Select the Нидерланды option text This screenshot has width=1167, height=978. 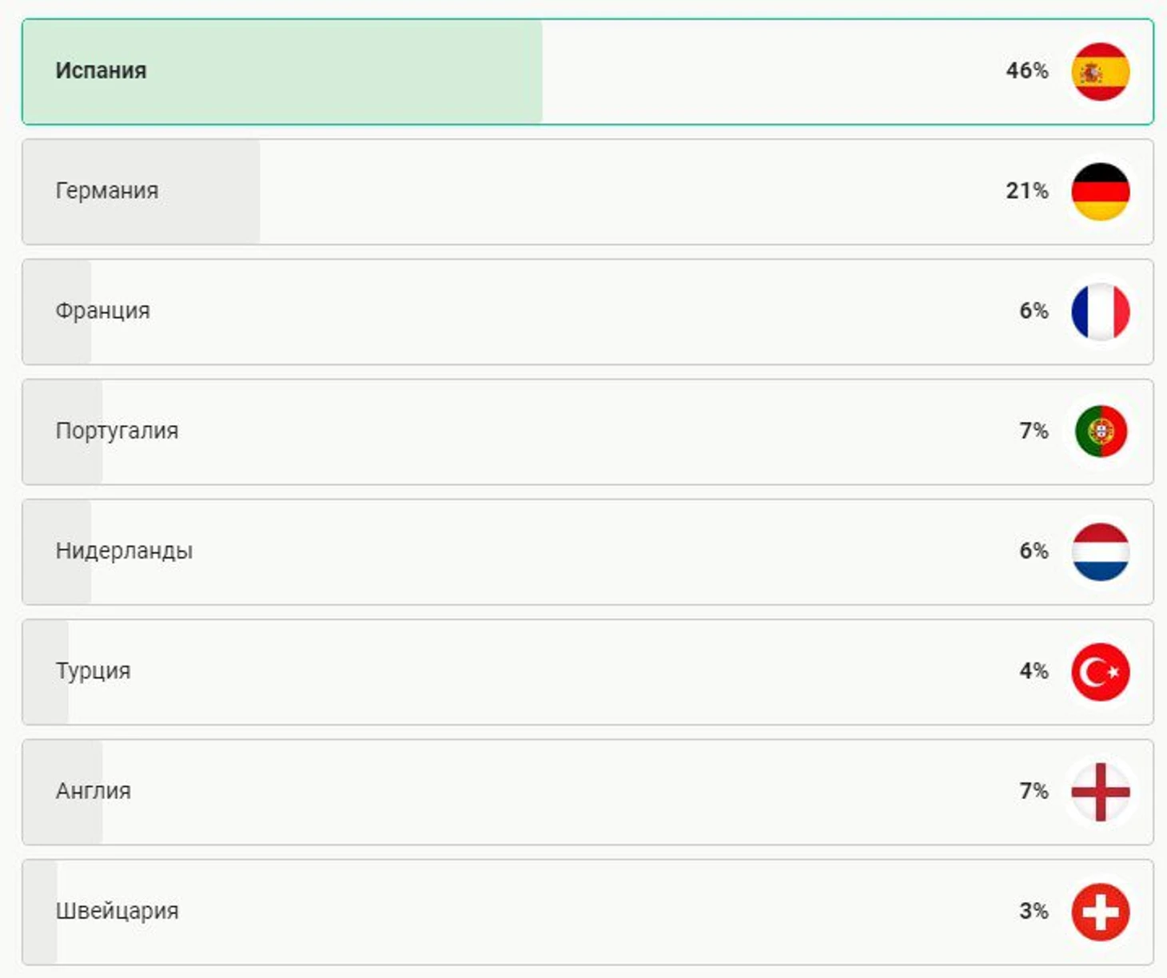124,551
